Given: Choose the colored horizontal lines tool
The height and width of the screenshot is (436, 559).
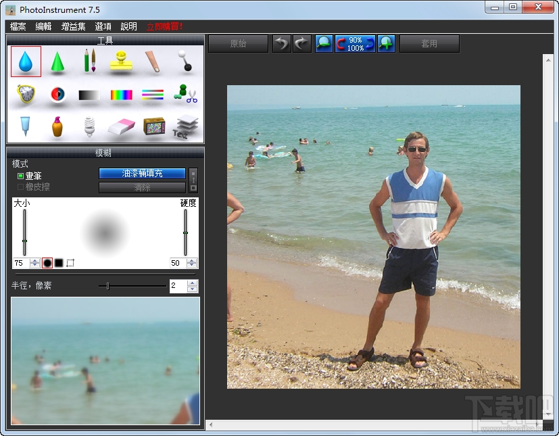Looking at the screenshot, I should click(x=153, y=95).
